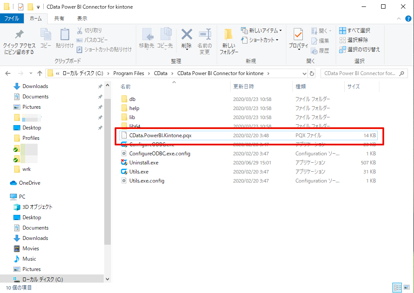Open the Move to (移動先) menu
Viewport: 414px width, 293px height.
click(147, 39)
